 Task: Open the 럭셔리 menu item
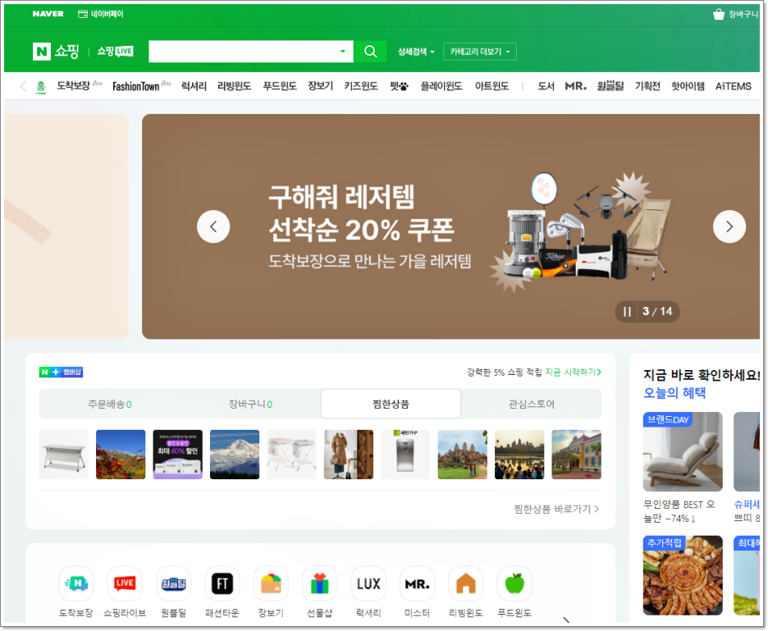coord(194,86)
